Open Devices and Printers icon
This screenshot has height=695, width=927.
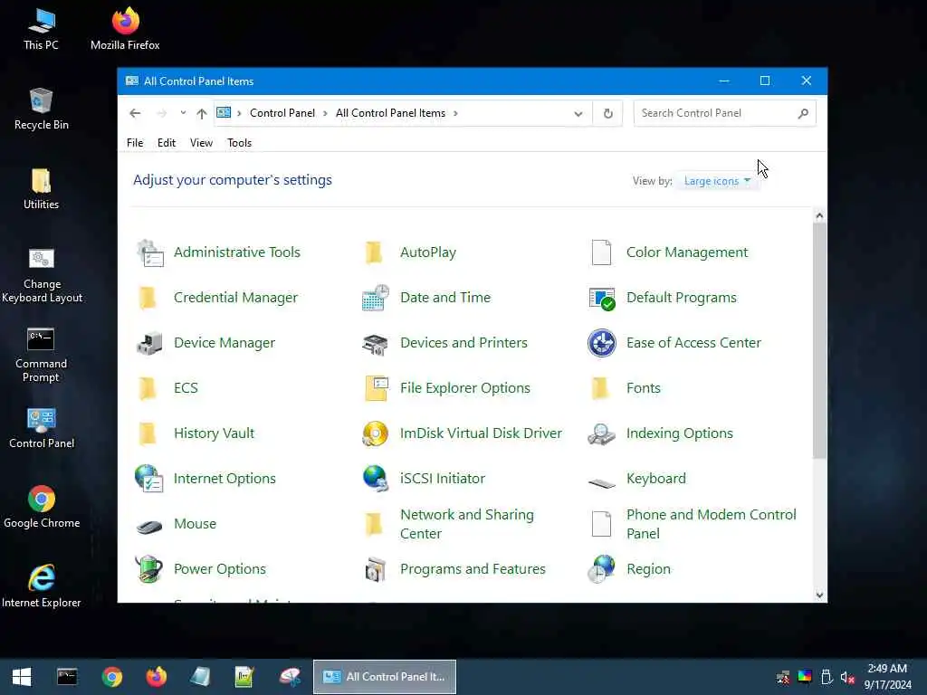[x=376, y=343]
